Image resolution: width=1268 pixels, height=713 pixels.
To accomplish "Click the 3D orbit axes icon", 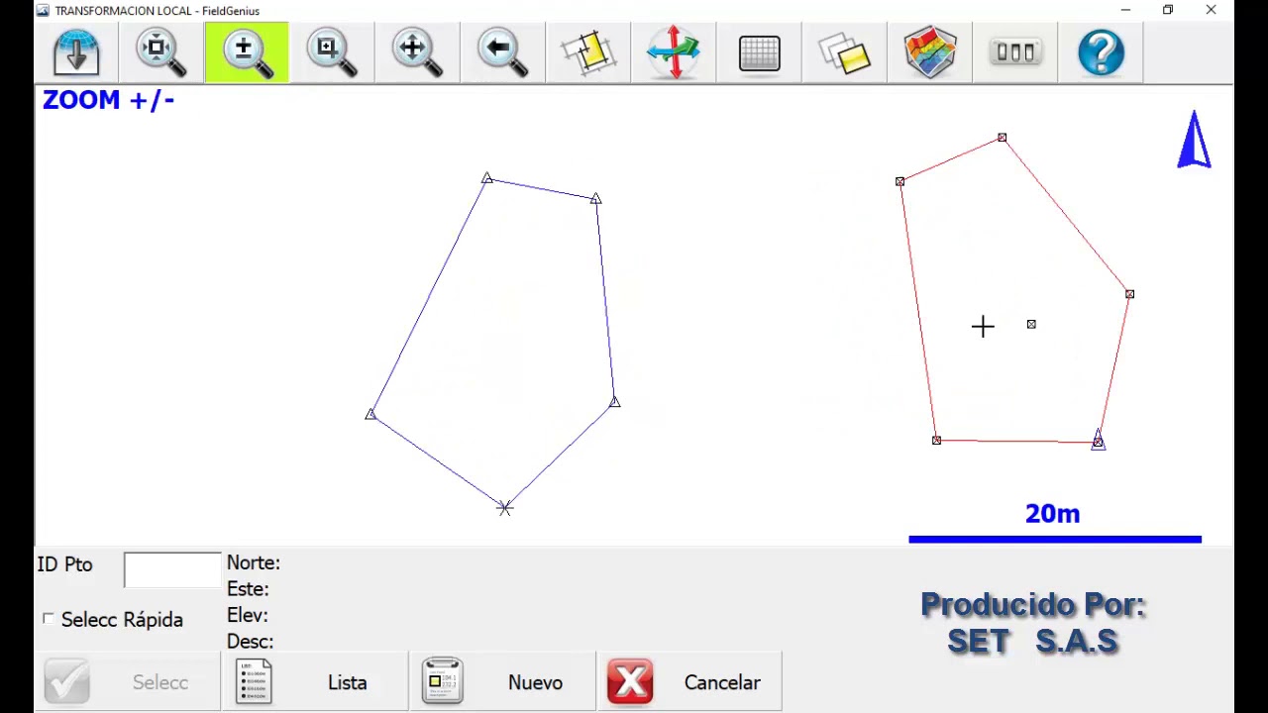I will click(674, 51).
